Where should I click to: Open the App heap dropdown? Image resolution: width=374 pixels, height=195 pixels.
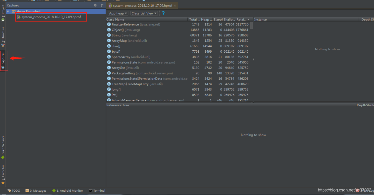click(x=118, y=13)
